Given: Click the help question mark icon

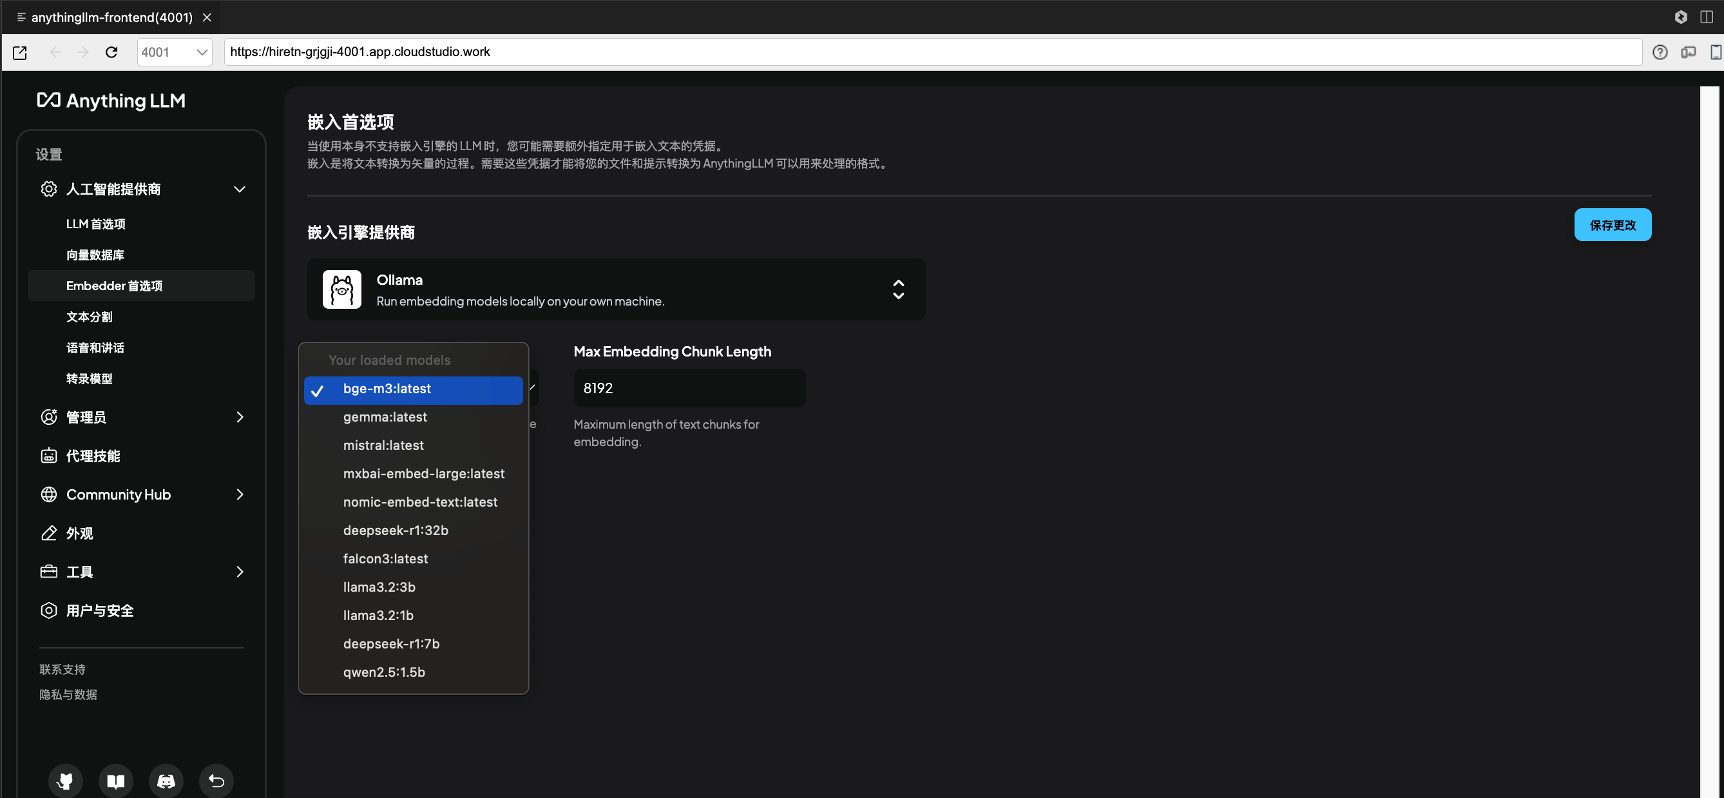Looking at the screenshot, I should click(1659, 52).
